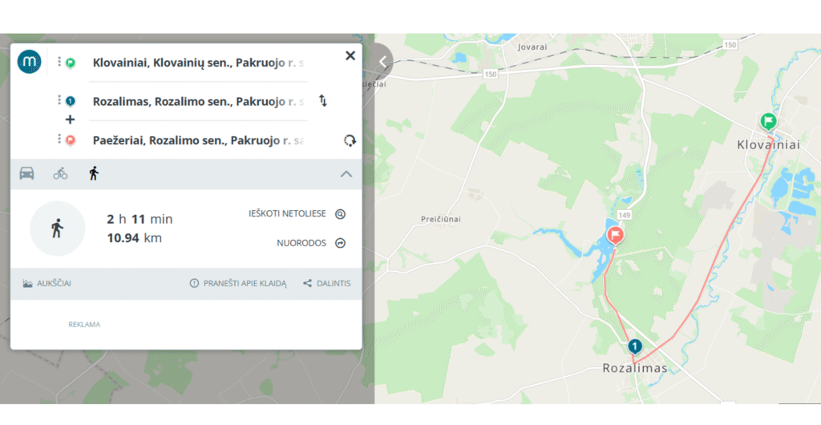Click the Rozalimas town label on map
This screenshot has height=425, width=821.
point(635,368)
